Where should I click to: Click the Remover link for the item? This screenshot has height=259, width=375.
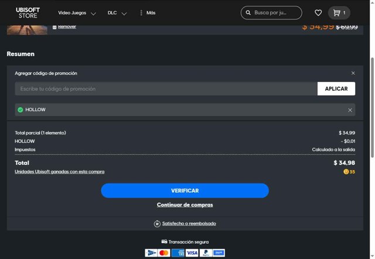[67, 27]
